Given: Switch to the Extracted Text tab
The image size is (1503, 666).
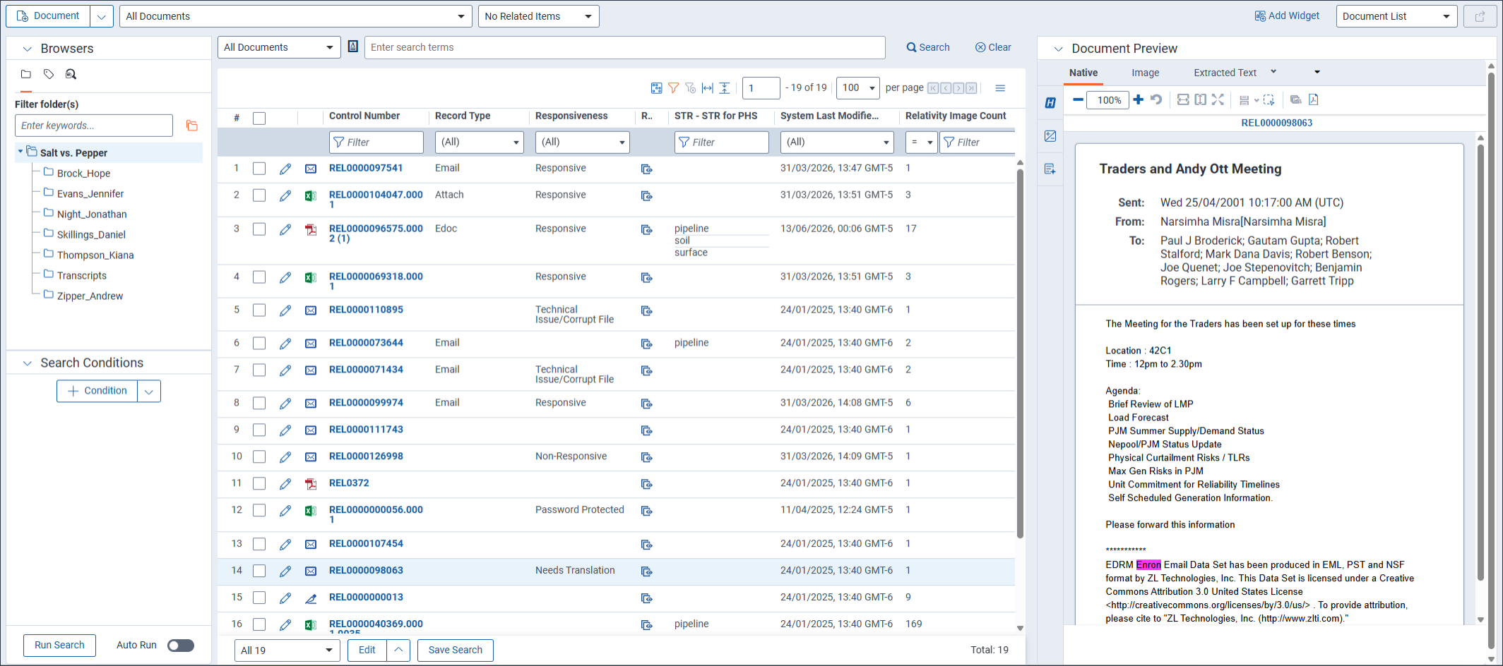Looking at the screenshot, I should click(x=1225, y=73).
